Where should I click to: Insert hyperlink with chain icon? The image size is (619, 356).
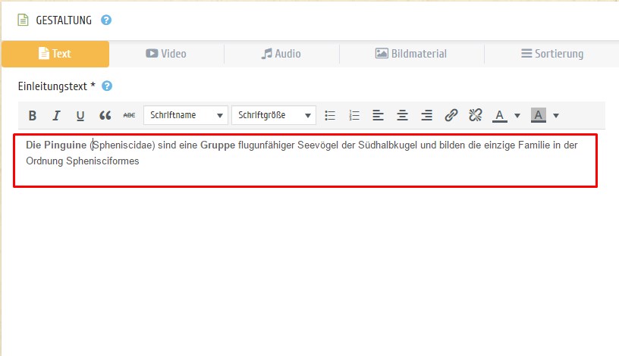[451, 116]
